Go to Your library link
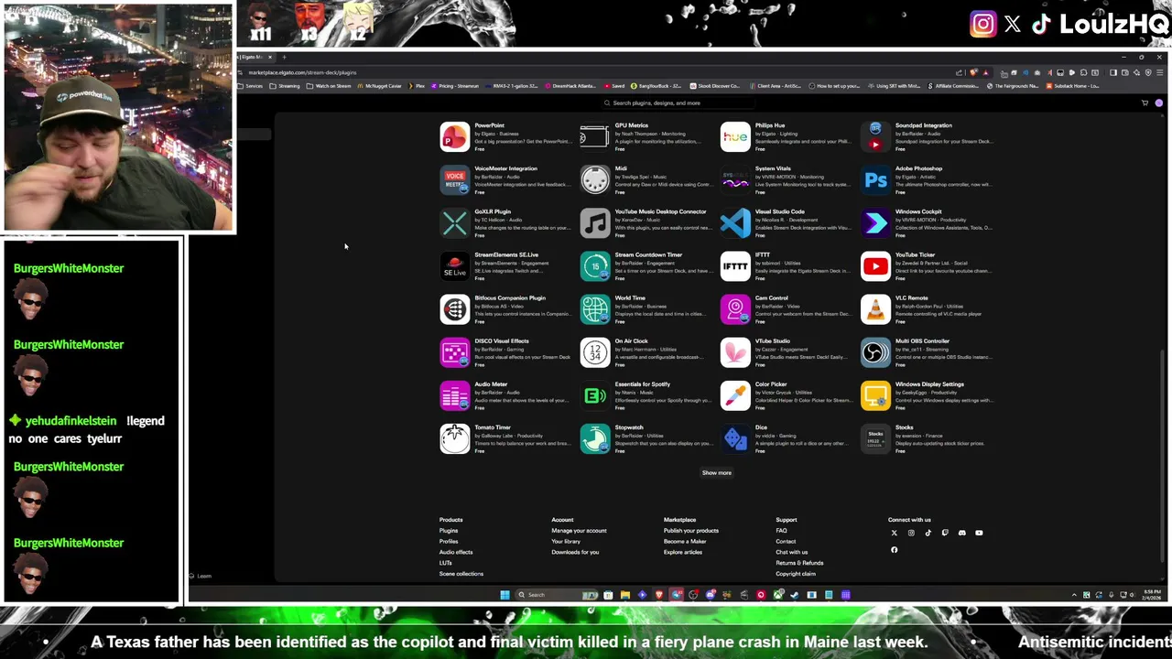The width and height of the screenshot is (1172, 659). (x=566, y=542)
